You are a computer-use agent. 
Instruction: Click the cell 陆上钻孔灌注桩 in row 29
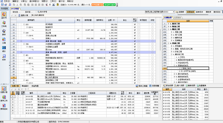(60, 77)
